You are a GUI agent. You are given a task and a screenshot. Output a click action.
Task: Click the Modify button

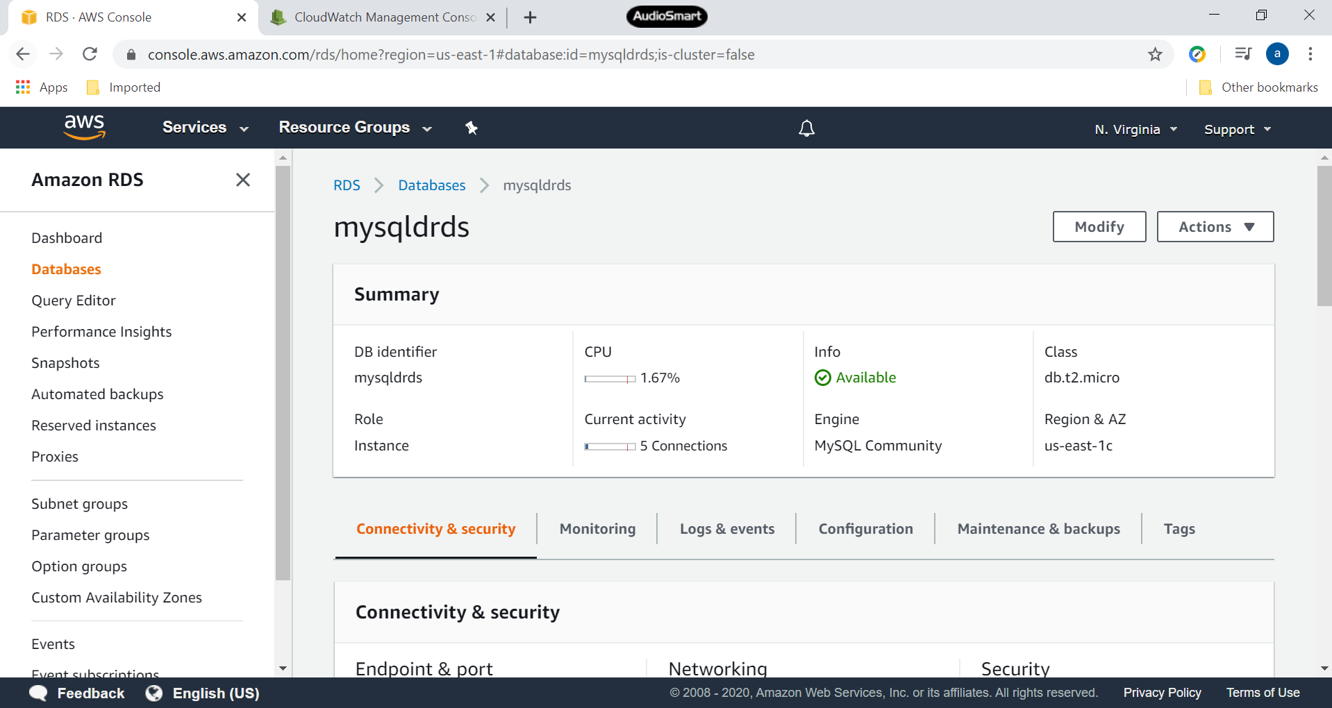(x=1099, y=227)
